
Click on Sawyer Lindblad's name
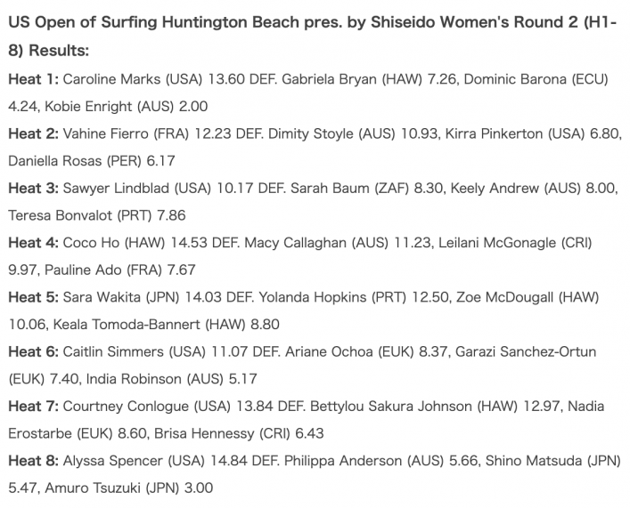click(116, 189)
